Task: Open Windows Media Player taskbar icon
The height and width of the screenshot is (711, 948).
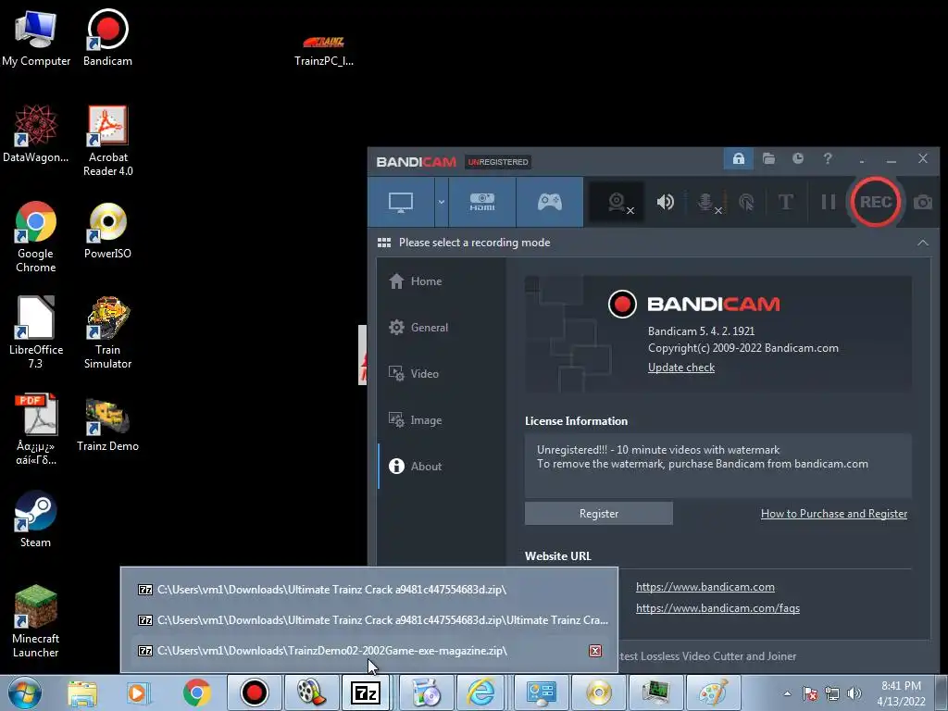Action: pyautogui.click(x=138, y=692)
